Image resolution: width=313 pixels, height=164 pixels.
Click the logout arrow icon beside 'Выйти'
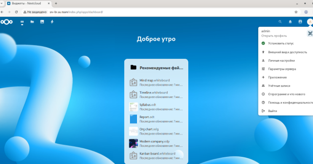tap(263, 111)
